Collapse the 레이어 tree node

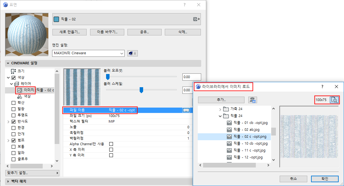tap(11, 84)
